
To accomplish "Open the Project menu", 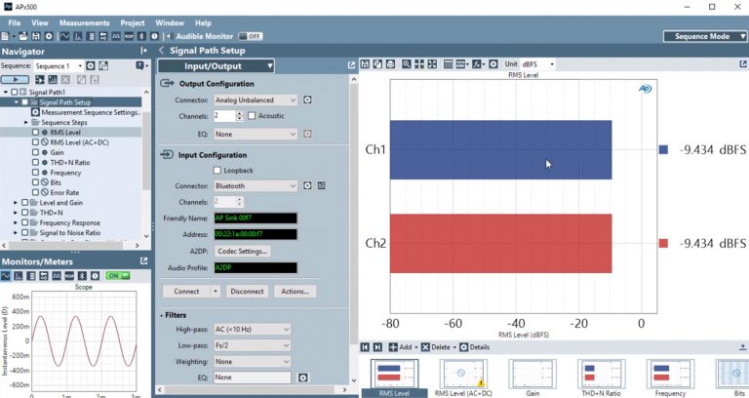I will click(132, 21).
